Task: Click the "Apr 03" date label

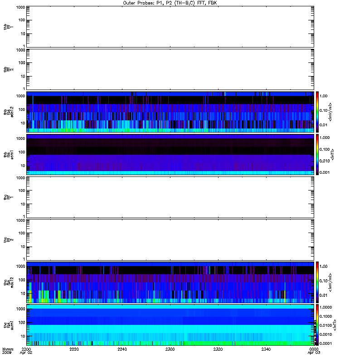Action: [314, 352]
